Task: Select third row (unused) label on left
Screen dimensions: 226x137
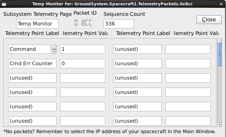Action: pyautogui.click(x=32, y=78)
